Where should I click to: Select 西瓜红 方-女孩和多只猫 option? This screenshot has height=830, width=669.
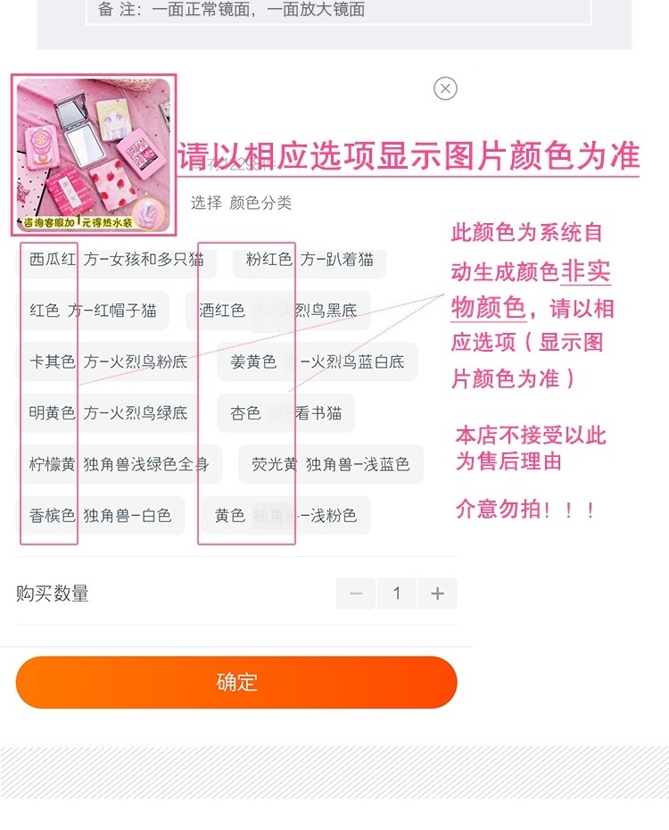tap(117, 260)
